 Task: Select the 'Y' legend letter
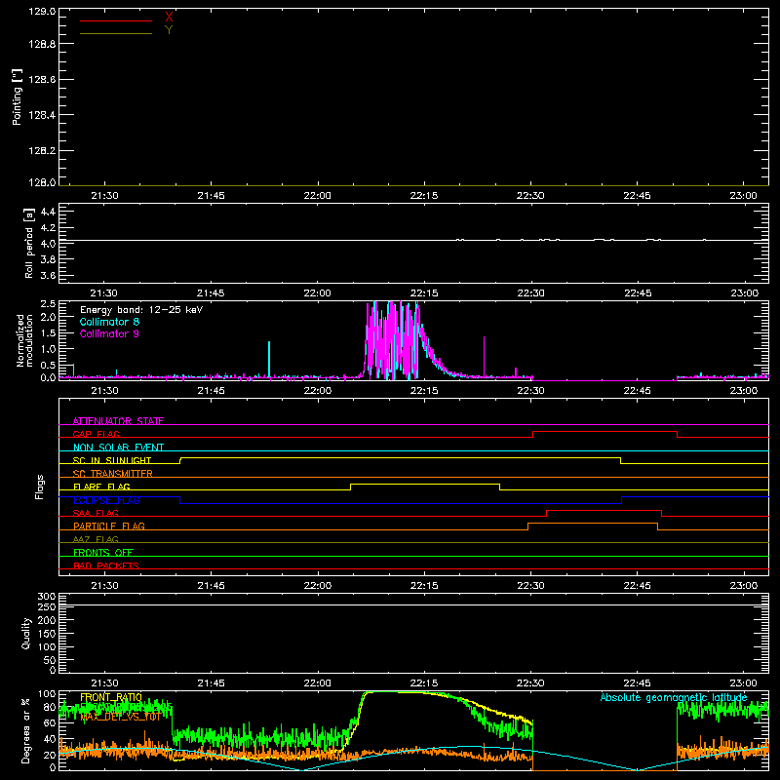coord(169,30)
